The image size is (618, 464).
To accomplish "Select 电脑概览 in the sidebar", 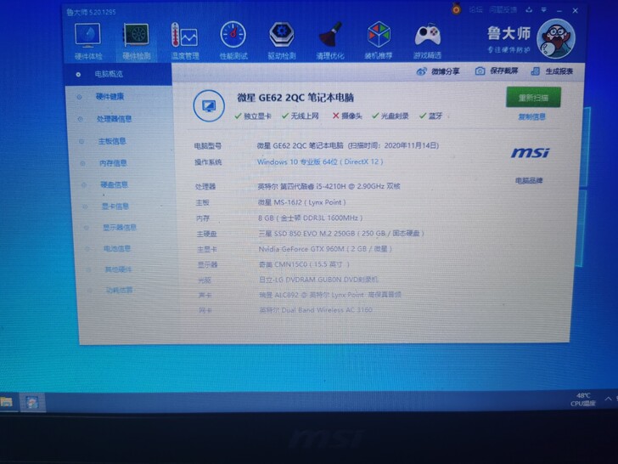I will pyautogui.click(x=118, y=74).
